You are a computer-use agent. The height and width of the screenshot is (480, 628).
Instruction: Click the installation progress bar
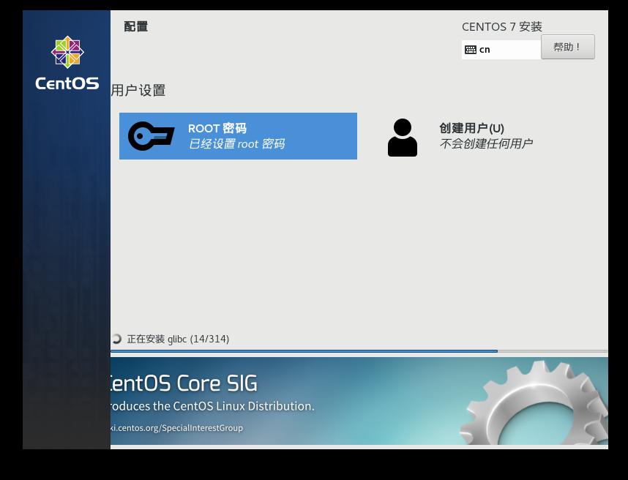pyautogui.click(x=359, y=351)
